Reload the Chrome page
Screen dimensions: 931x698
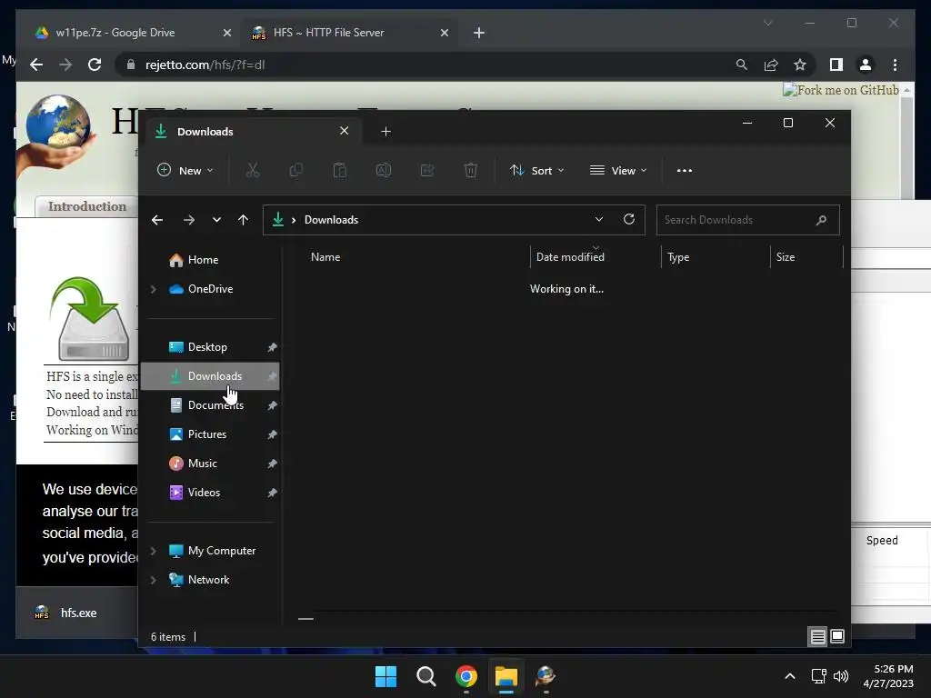point(95,65)
